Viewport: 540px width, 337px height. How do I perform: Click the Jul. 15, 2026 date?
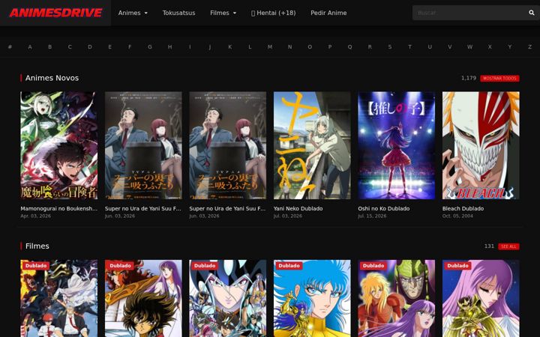coord(372,216)
